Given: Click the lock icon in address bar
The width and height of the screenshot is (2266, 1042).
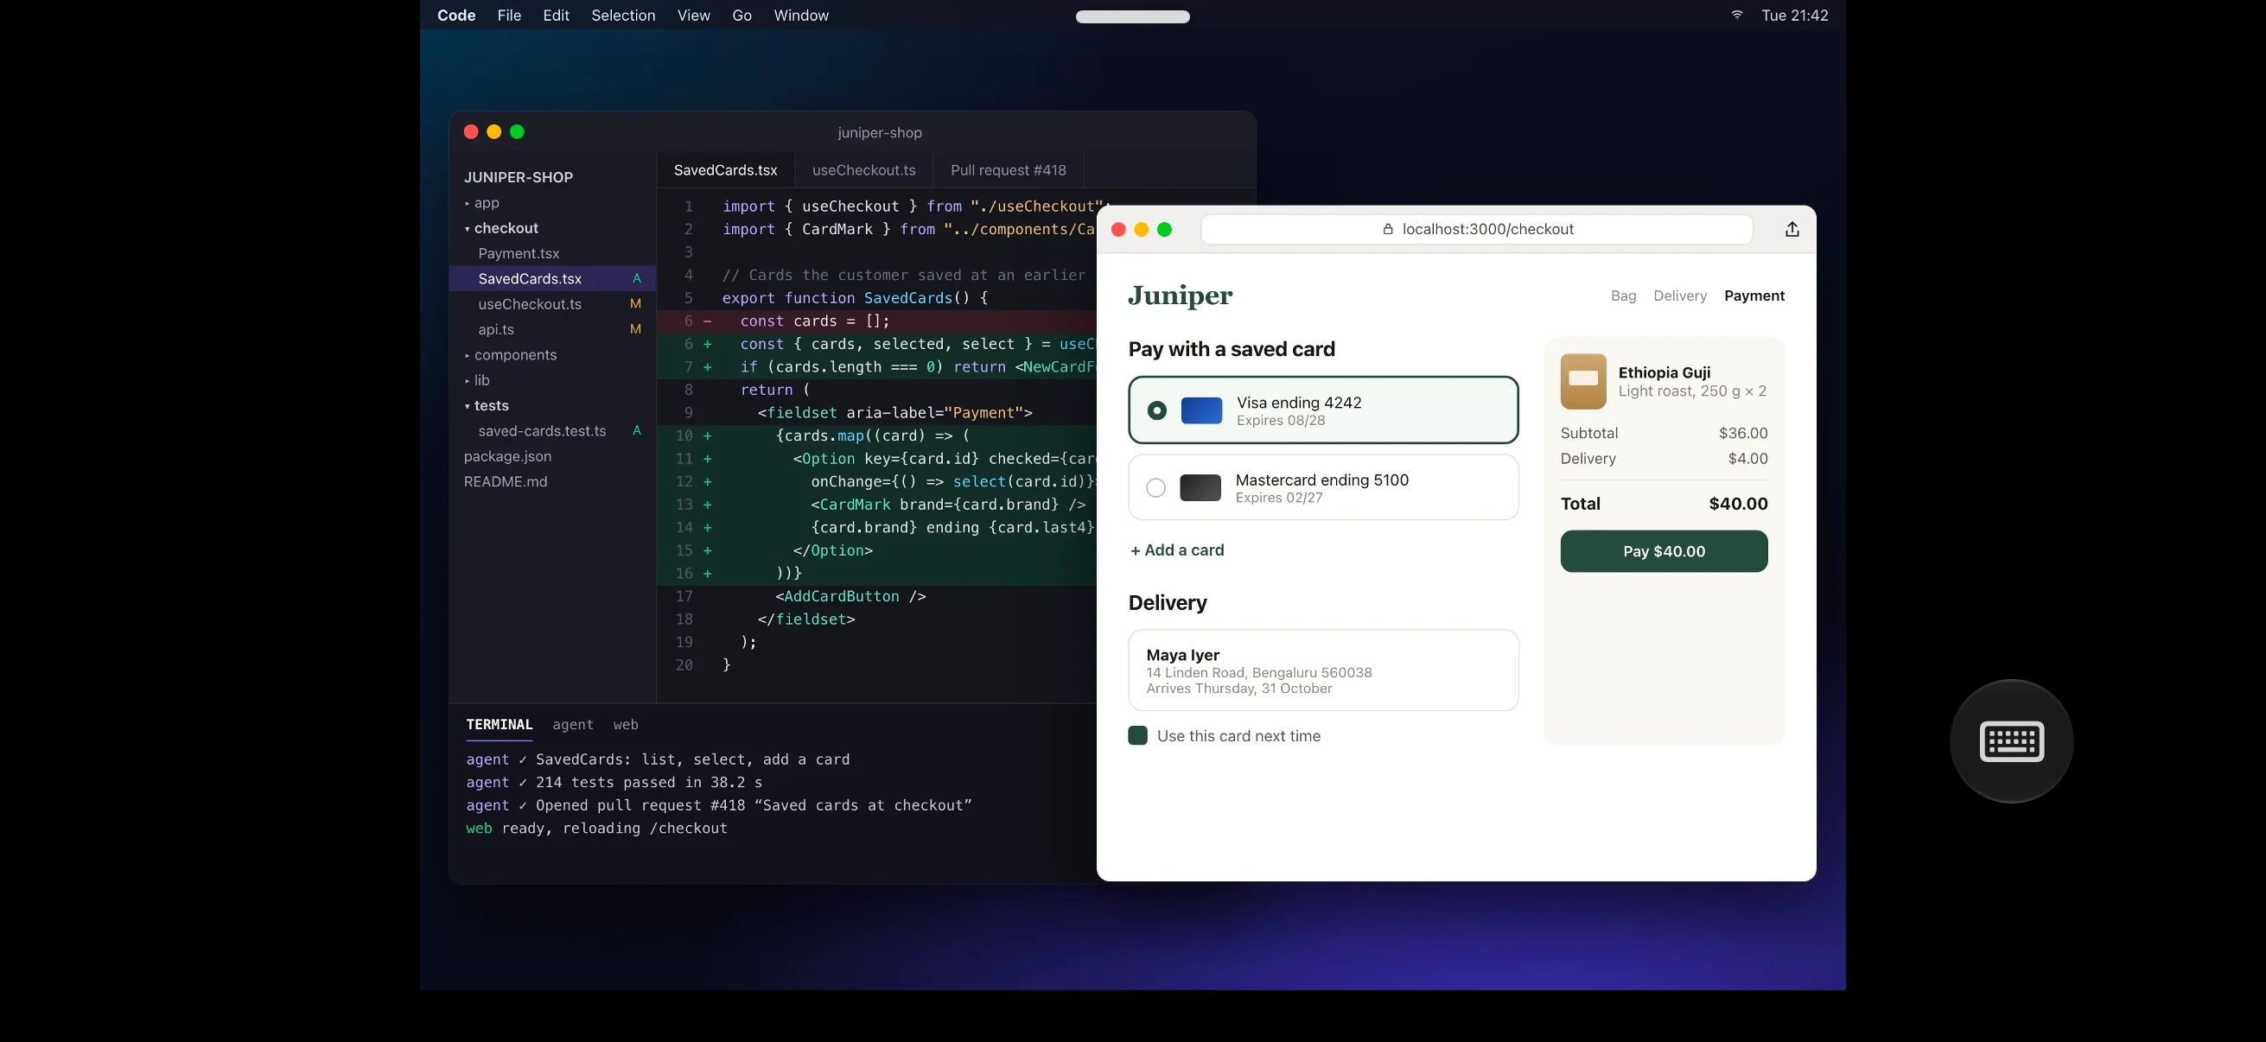Looking at the screenshot, I should click(x=1387, y=230).
